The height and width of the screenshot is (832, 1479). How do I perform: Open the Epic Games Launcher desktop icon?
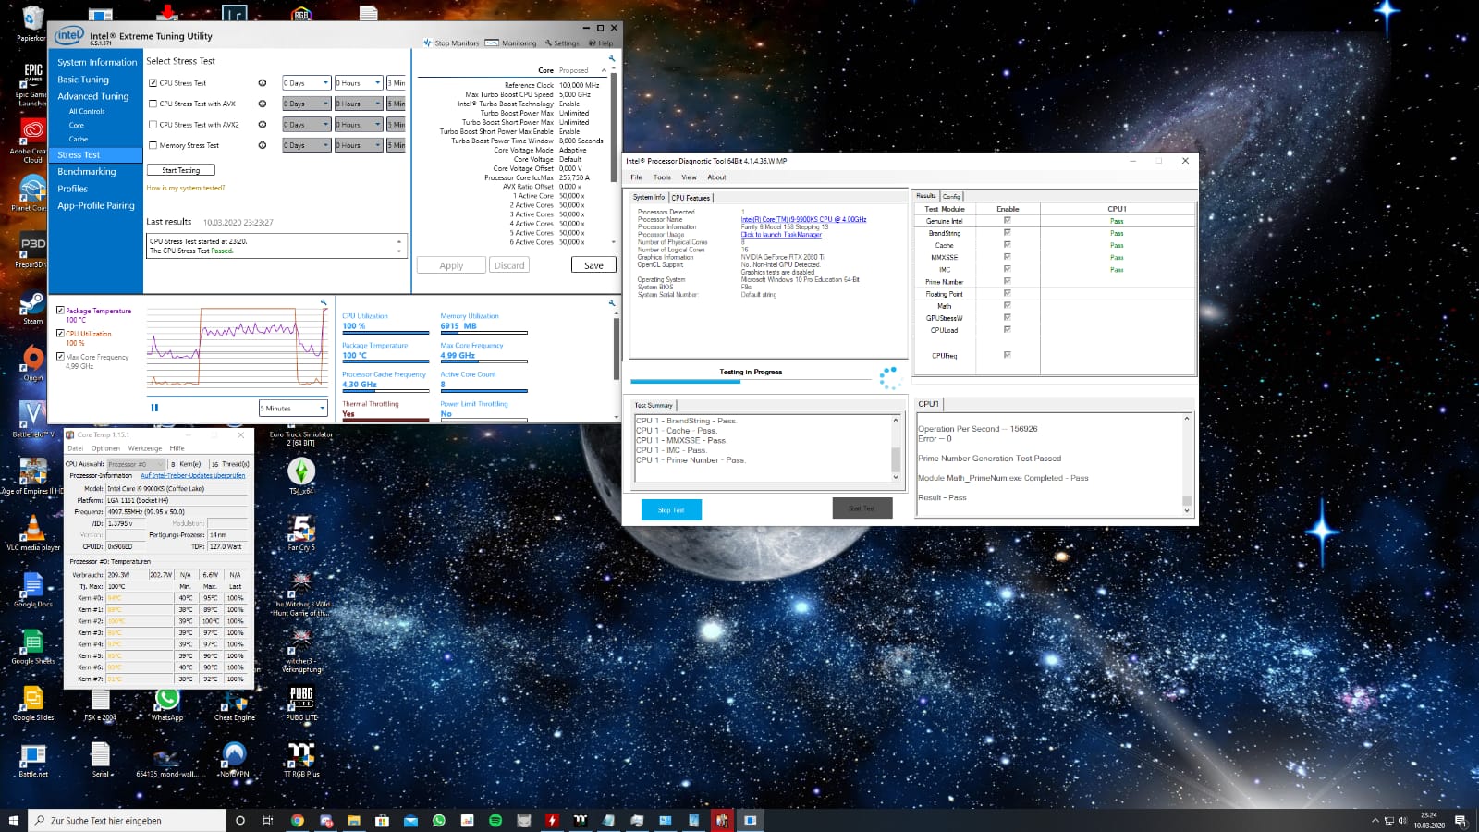click(x=32, y=84)
